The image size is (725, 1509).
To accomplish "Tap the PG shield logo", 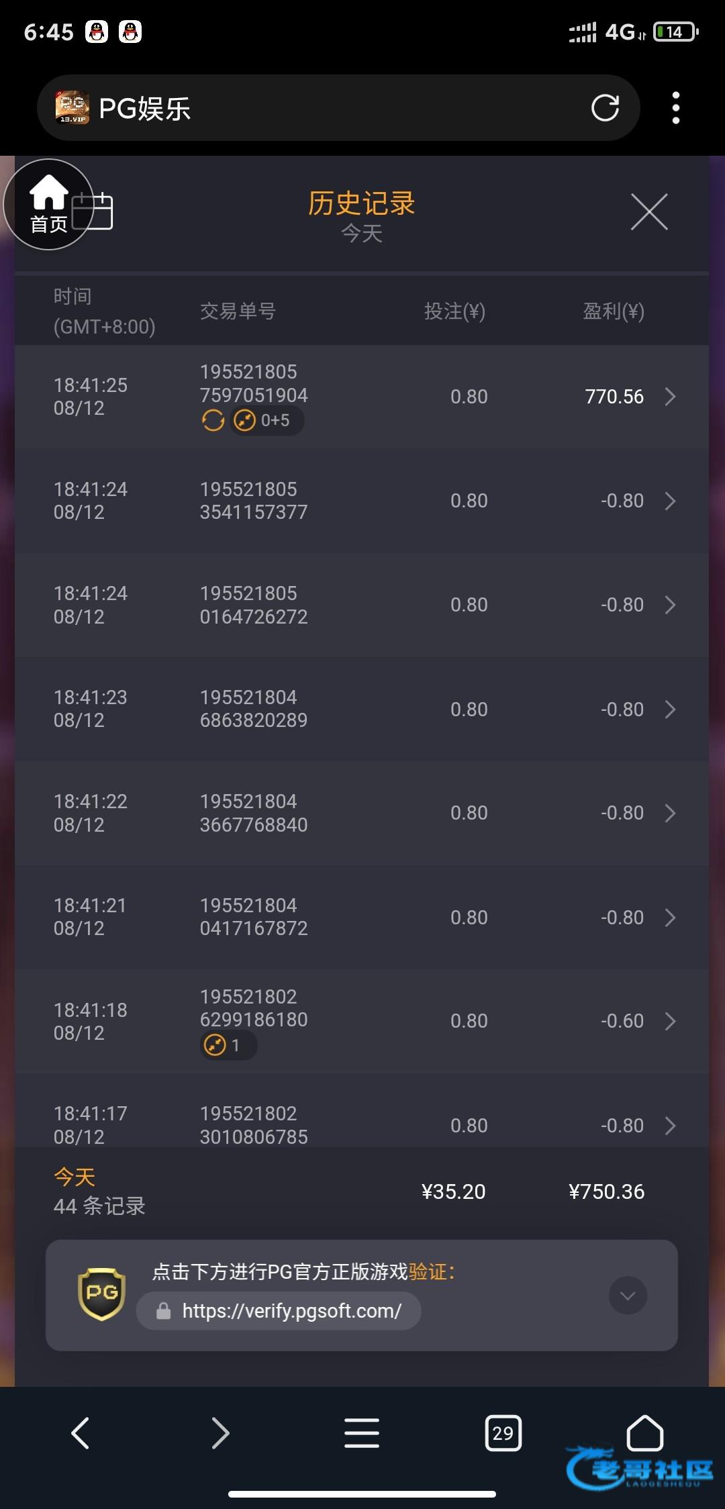I will click(x=102, y=1294).
